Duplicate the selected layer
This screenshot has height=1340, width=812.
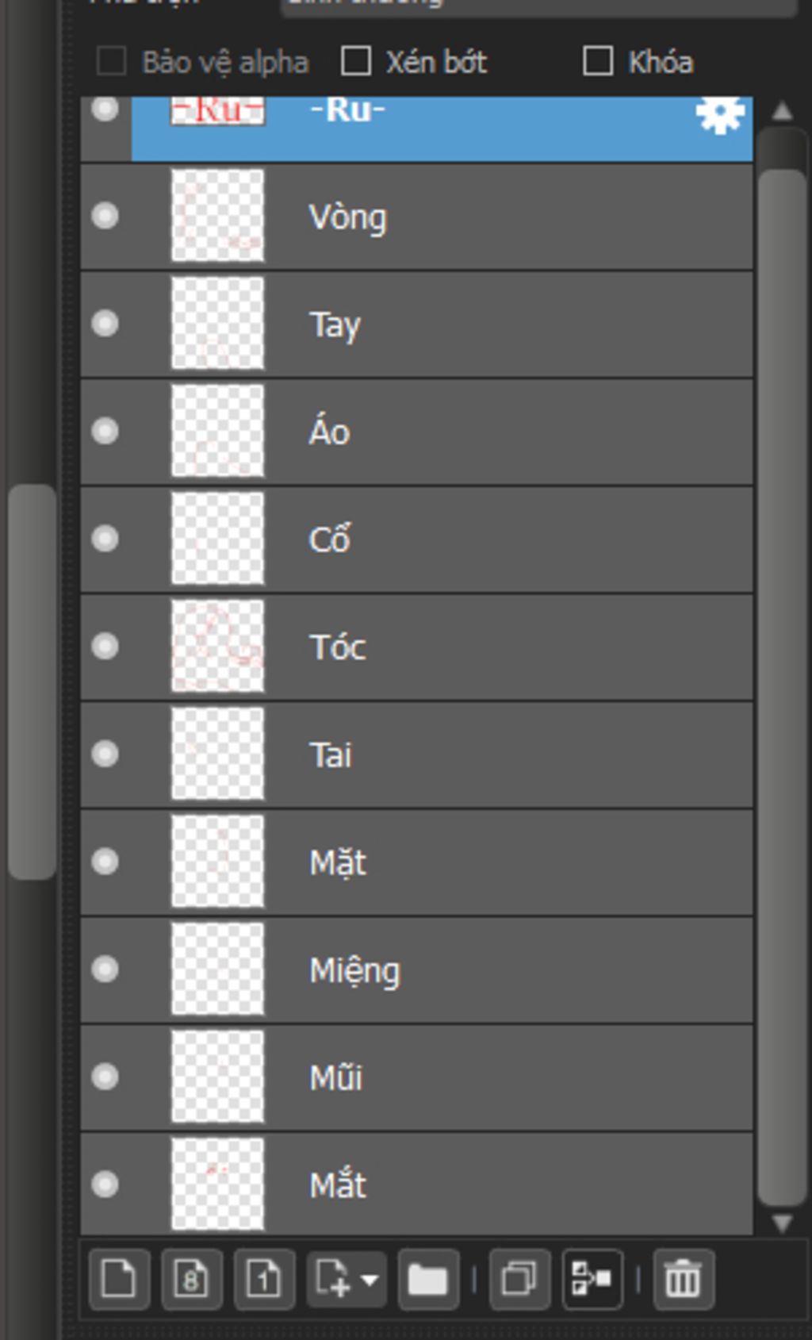coord(520,1279)
